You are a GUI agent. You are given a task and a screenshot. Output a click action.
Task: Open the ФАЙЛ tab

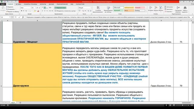pyautogui.click(x=3, y=4)
